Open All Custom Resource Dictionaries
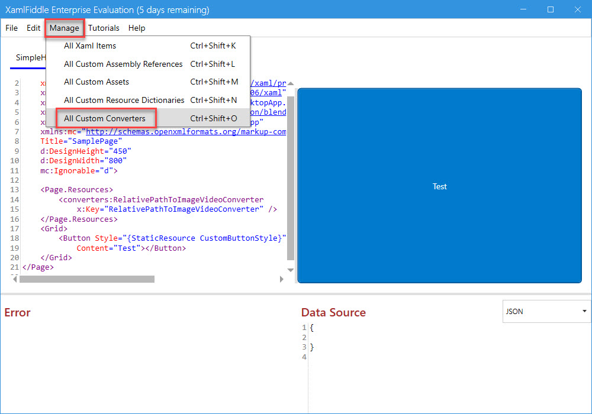 [148, 100]
